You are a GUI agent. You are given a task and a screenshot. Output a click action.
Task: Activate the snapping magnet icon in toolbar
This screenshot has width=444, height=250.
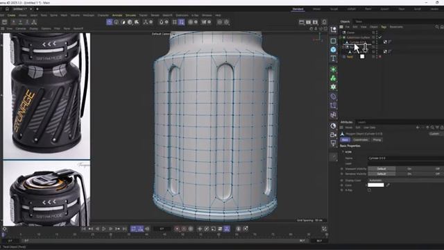162,22
